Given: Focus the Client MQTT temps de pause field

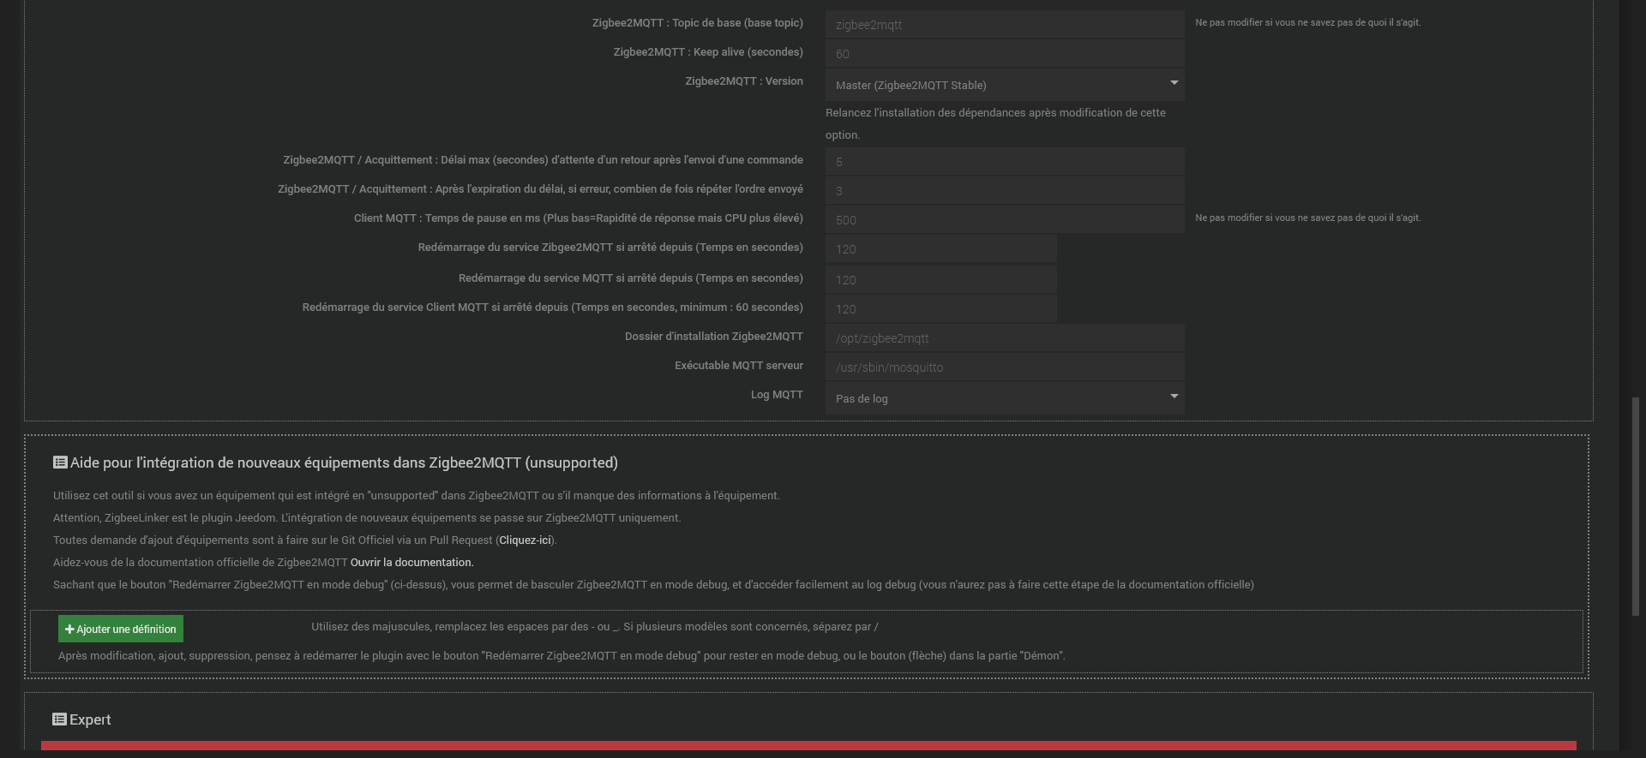Looking at the screenshot, I should [1005, 220].
